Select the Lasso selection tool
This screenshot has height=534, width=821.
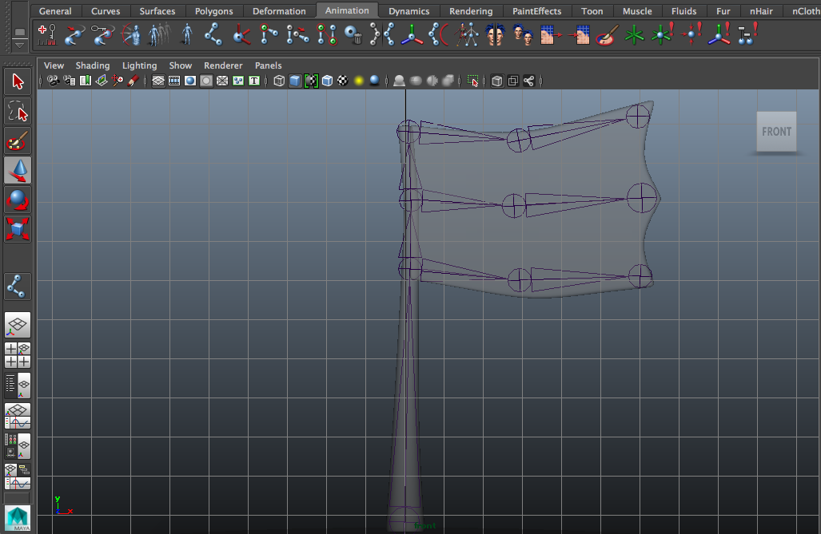(x=18, y=111)
